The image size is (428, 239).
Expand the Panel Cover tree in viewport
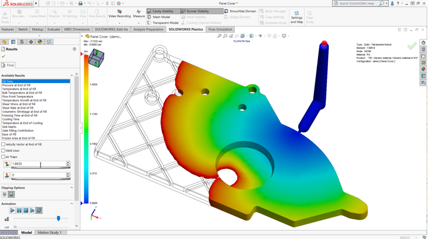pos(82,36)
